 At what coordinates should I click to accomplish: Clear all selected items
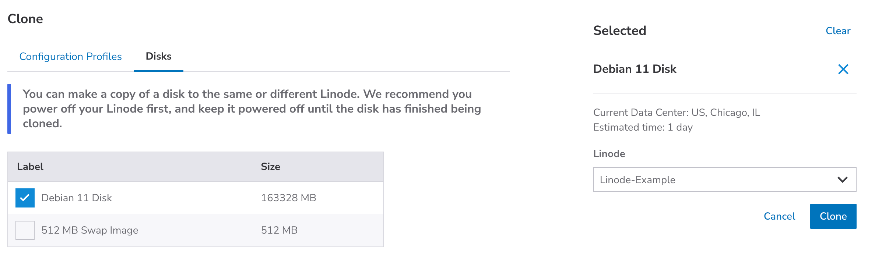pos(838,31)
